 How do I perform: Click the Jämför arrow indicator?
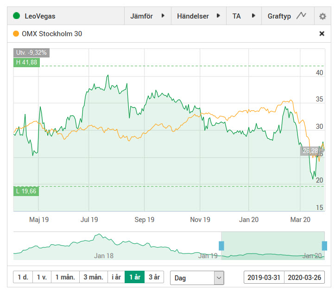tap(163, 16)
